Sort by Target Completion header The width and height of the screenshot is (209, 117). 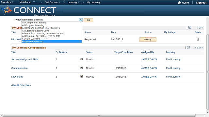tap(123, 52)
